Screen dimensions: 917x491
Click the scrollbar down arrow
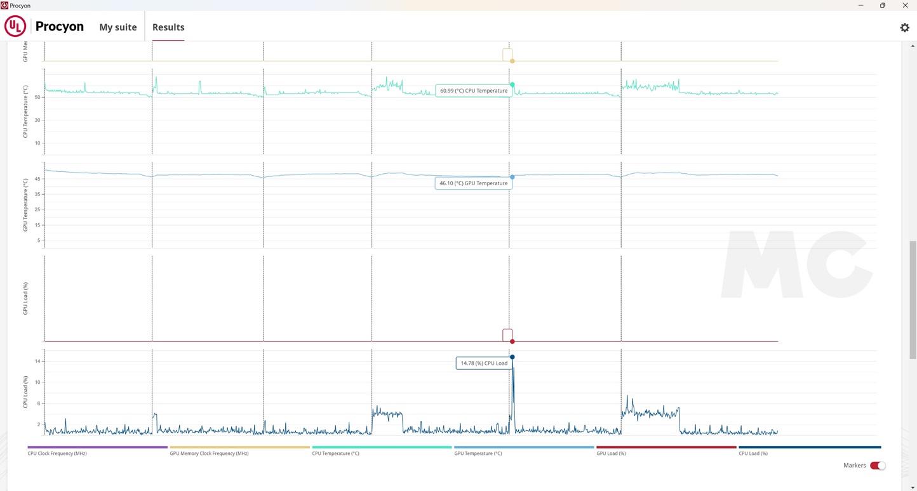point(913,487)
